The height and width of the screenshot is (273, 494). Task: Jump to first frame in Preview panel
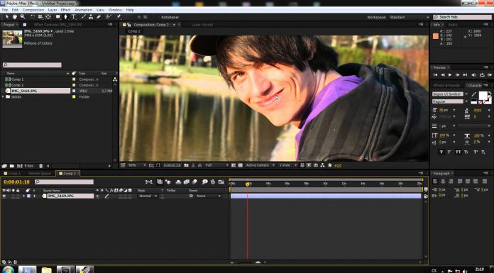tap(435, 75)
